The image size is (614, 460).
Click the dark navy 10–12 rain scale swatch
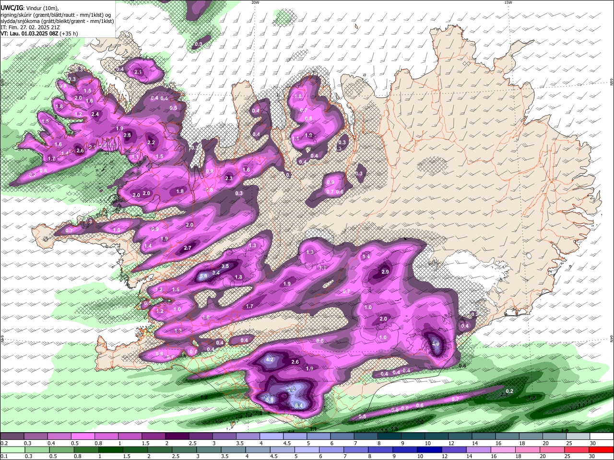click(x=429, y=450)
